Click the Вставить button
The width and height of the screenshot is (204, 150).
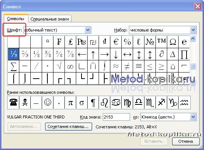coord(154,141)
